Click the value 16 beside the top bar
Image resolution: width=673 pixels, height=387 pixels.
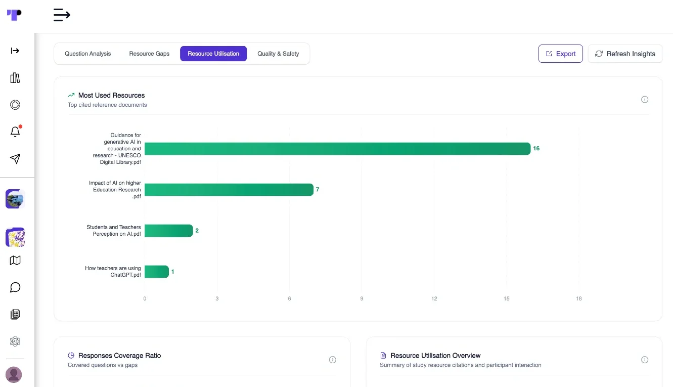pos(536,148)
